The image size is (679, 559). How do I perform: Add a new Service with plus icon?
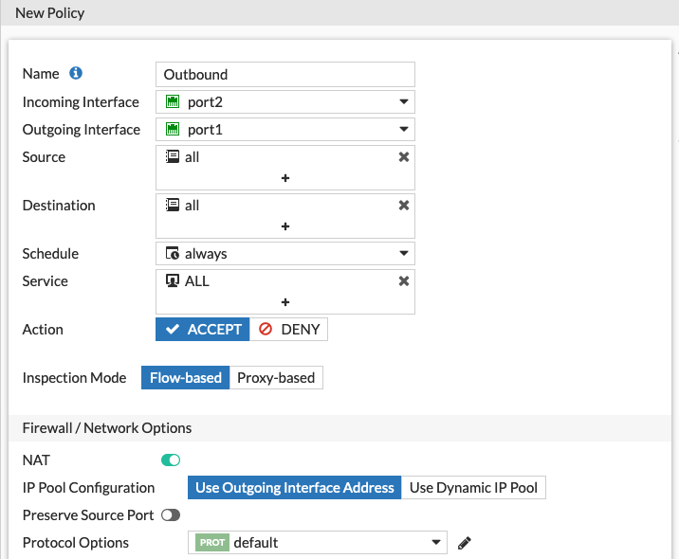coord(285,302)
